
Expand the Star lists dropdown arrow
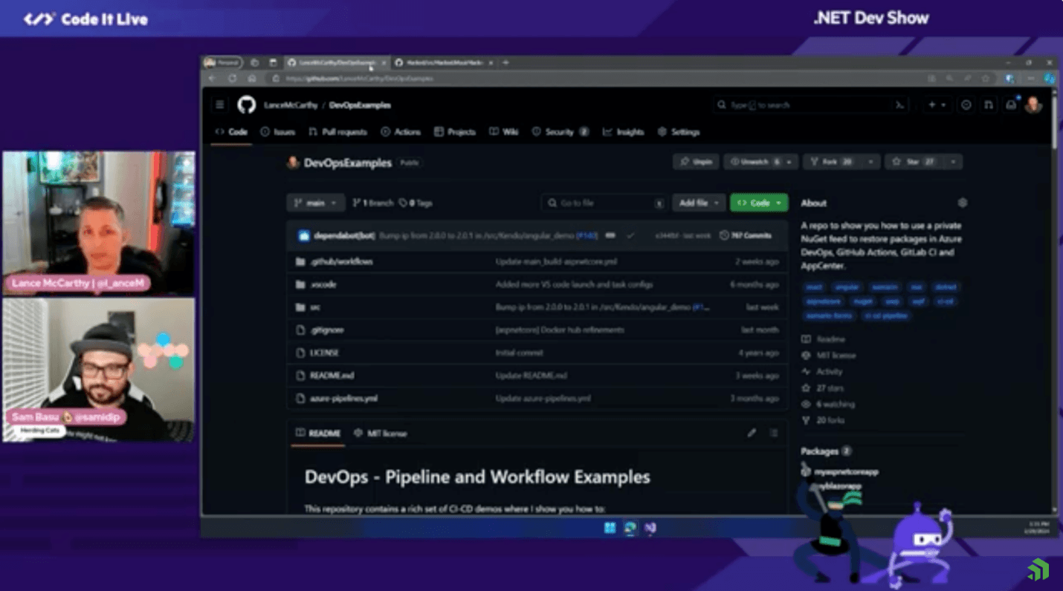952,161
